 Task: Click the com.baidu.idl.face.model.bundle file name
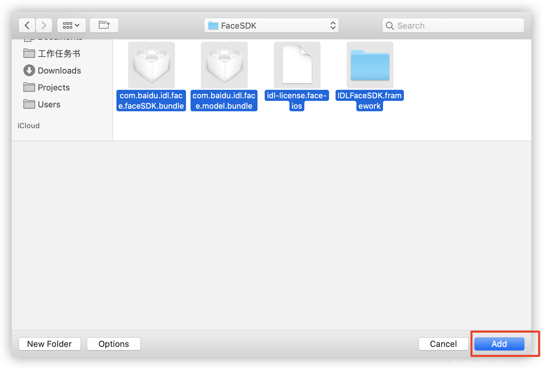[x=224, y=101]
